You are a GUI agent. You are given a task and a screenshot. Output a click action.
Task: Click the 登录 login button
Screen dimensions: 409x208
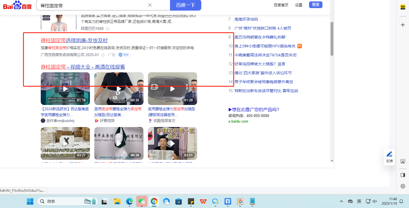click(x=315, y=5)
